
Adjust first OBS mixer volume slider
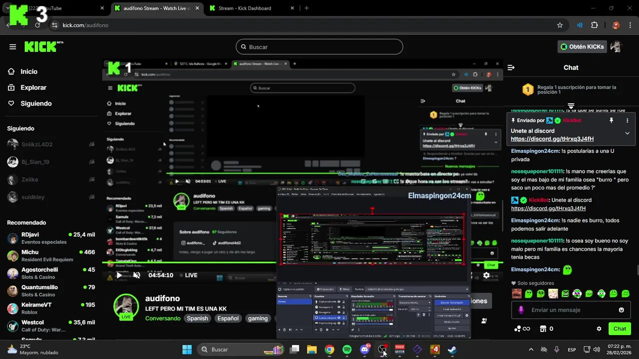pos(374,310)
